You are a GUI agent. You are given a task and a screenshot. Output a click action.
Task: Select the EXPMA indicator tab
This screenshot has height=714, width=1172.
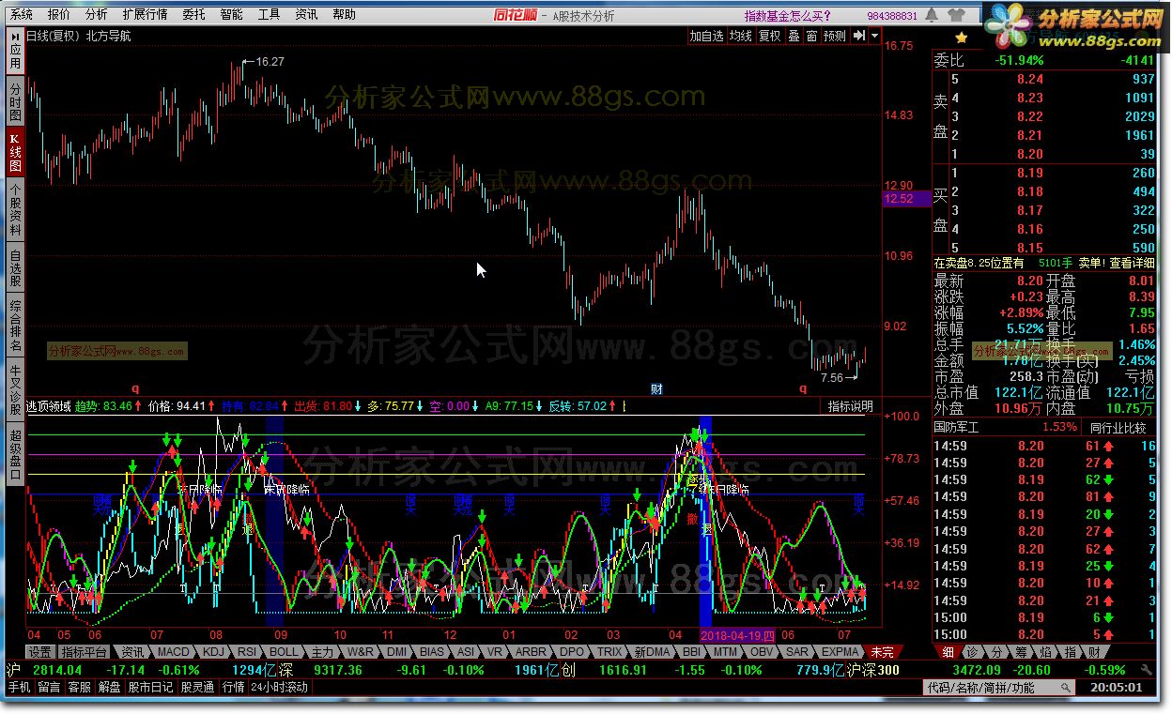840,651
